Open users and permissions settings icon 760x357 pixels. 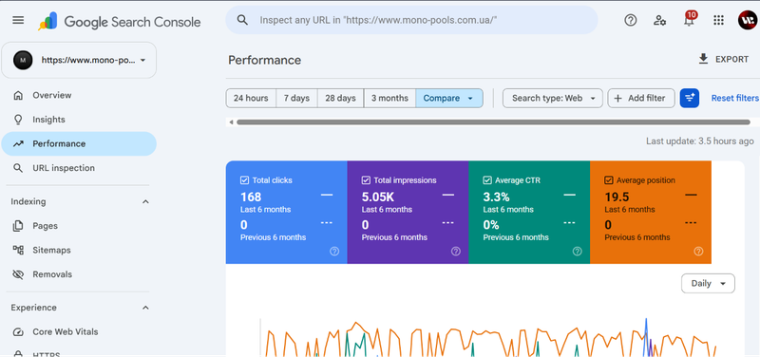coord(659,20)
